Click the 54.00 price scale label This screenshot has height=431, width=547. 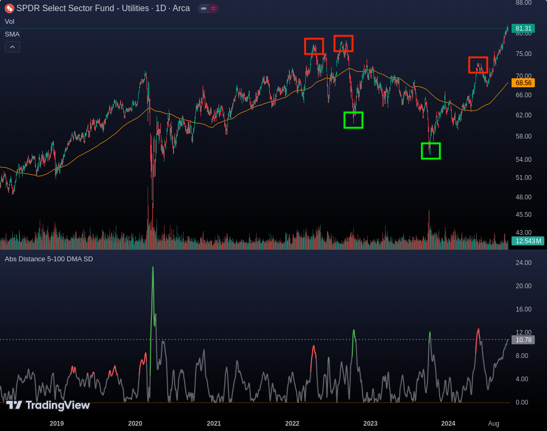[523, 160]
